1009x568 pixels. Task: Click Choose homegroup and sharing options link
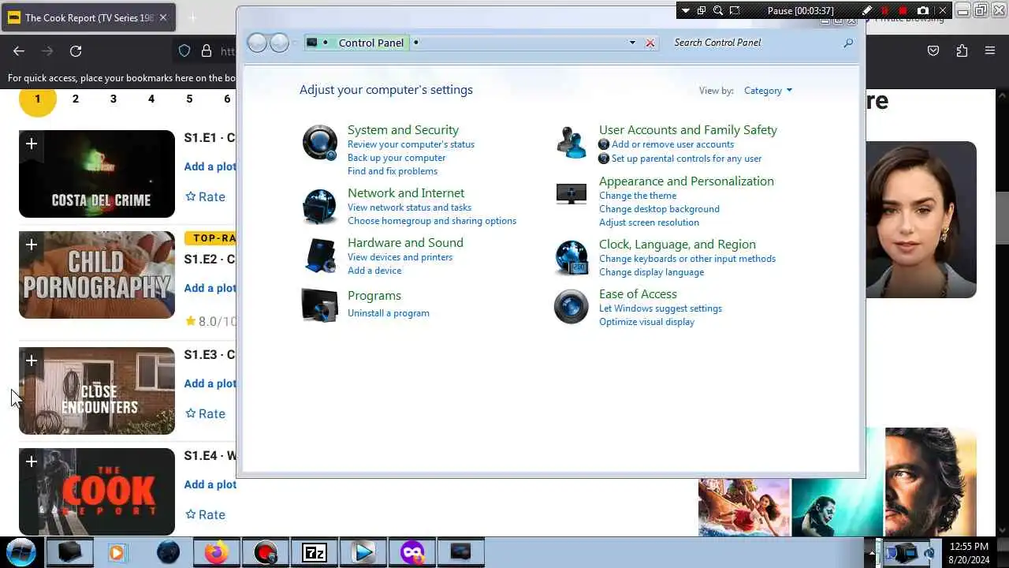click(432, 221)
